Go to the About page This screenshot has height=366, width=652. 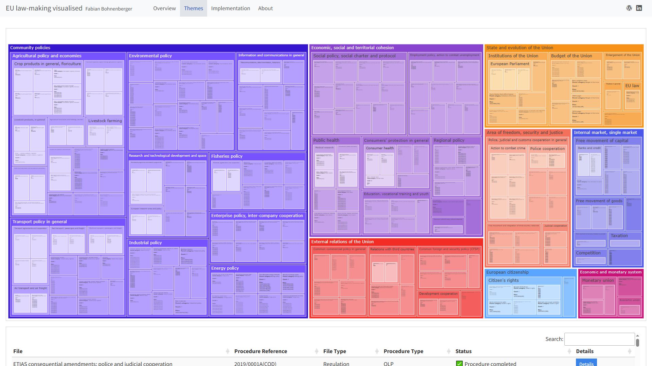pos(265,8)
